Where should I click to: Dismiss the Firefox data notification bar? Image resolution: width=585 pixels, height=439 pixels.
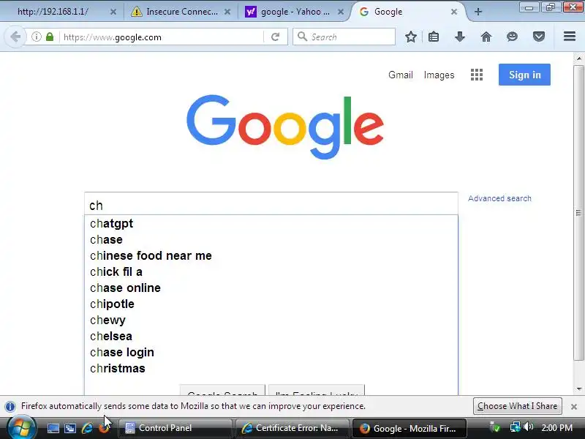coord(574,407)
